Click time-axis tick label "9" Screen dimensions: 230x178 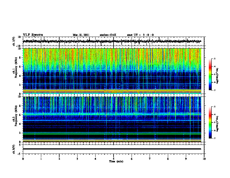[x=186, y=159]
